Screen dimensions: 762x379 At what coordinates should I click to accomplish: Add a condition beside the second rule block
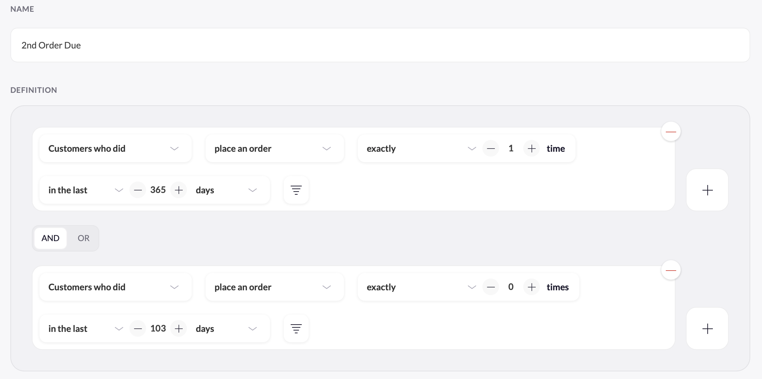[x=707, y=328]
